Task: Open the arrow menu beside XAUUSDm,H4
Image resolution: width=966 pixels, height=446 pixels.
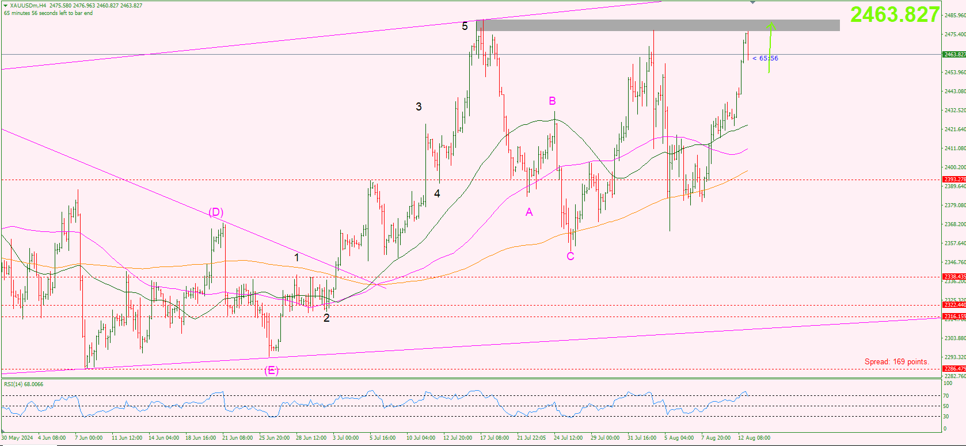Action: tap(5, 5)
